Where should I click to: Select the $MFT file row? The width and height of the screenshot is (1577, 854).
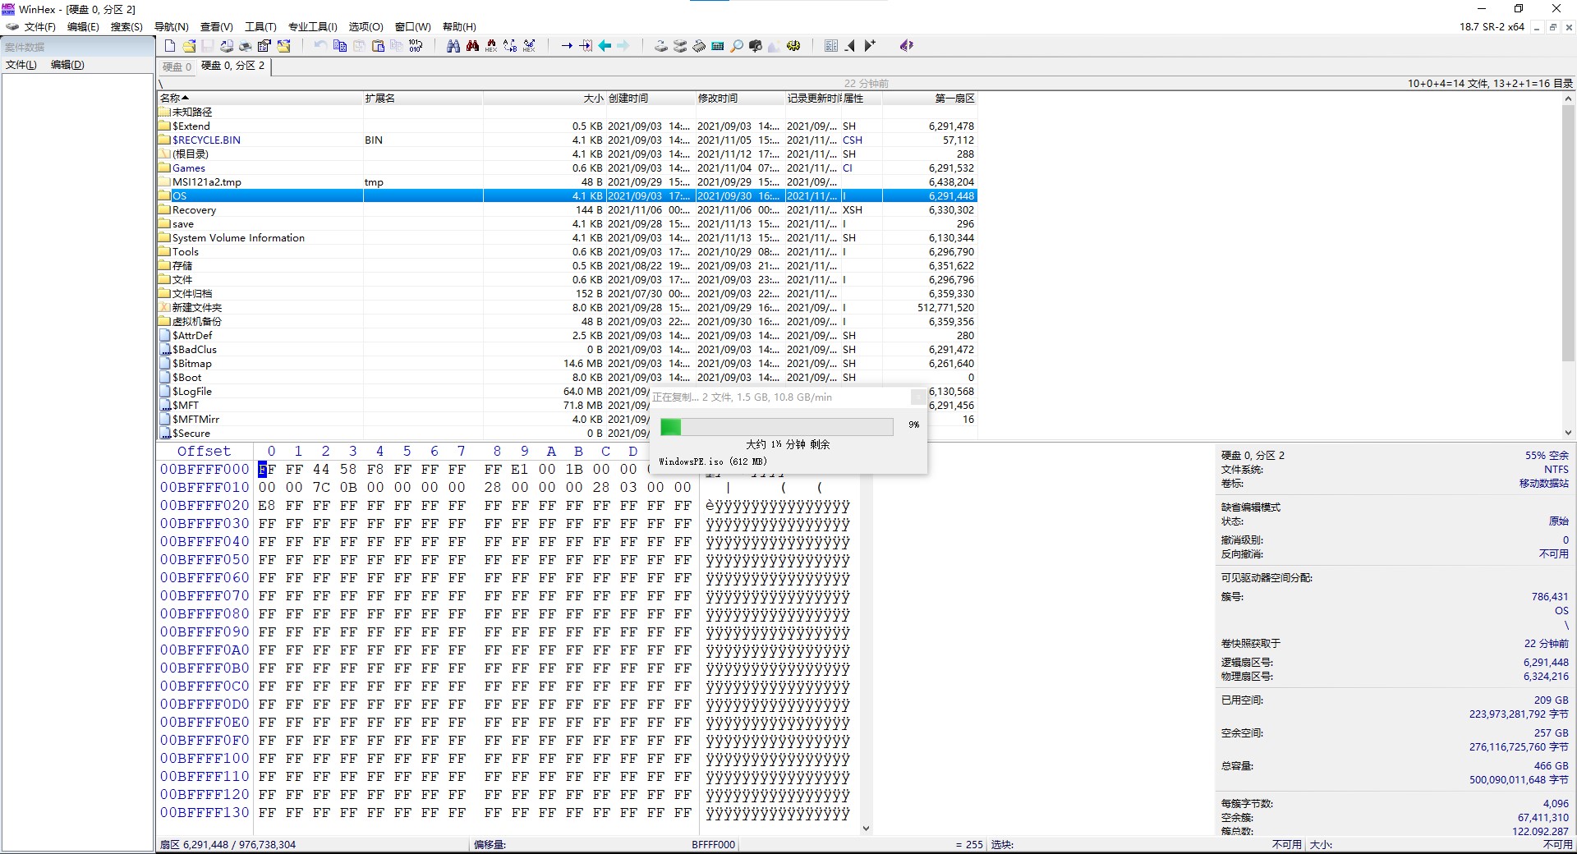[x=568, y=406]
